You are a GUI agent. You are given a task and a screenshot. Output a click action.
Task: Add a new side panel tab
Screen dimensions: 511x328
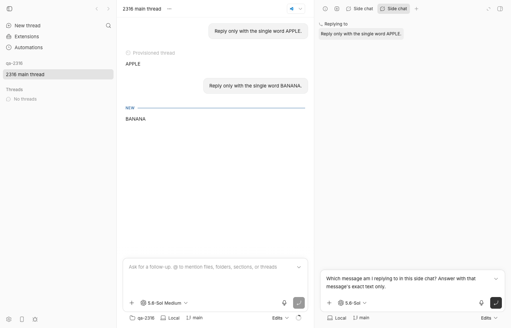[x=416, y=9]
